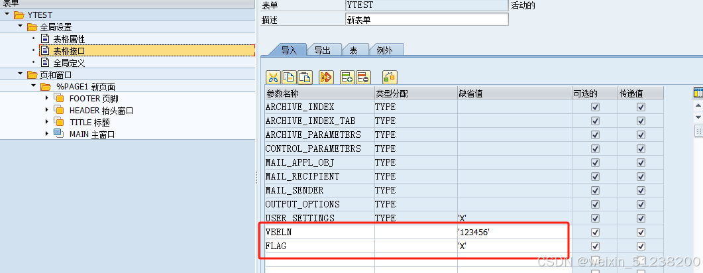Click the YTEST folder icon in tree

[x=19, y=15]
